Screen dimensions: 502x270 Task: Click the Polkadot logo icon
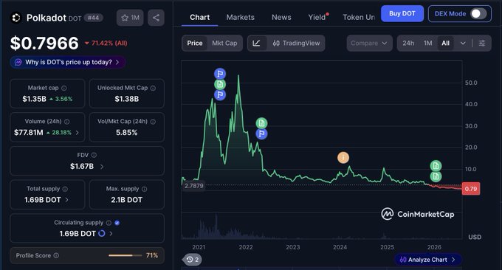[16, 18]
